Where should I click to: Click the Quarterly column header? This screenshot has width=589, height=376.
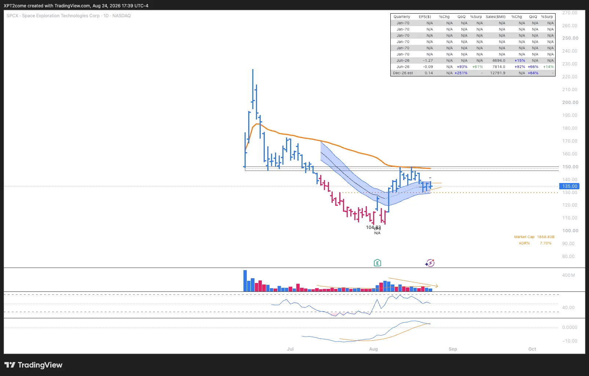[x=402, y=17]
